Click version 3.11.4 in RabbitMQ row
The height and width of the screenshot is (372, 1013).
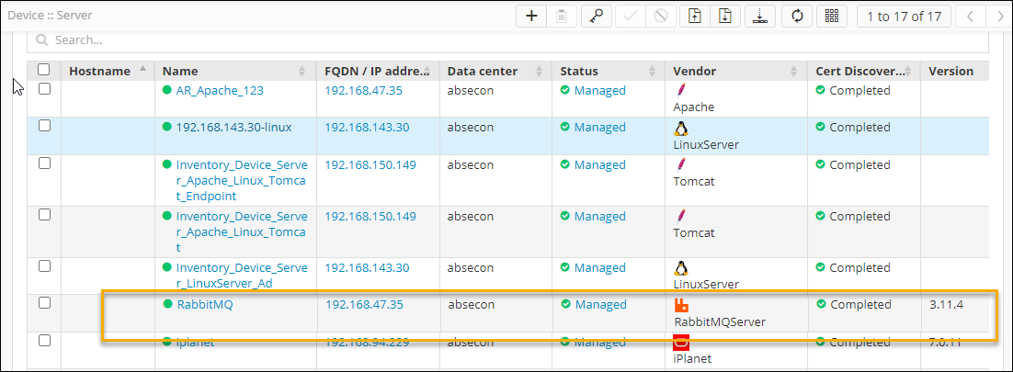click(947, 304)
